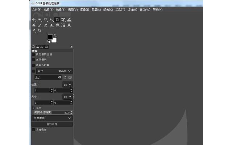This screenshot has width=232, height=145.
Task: Select the Crop tool
Action: (x=57, y=20)
